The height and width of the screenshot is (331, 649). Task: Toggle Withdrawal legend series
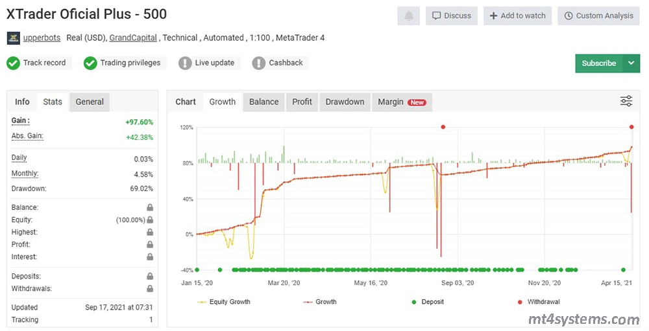539,302
